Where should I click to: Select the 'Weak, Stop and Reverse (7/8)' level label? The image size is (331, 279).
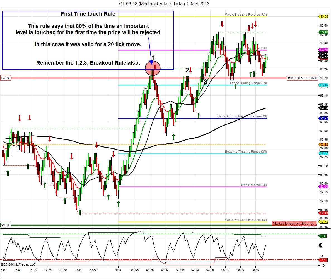pyautogui.click(x=246, y=15)
